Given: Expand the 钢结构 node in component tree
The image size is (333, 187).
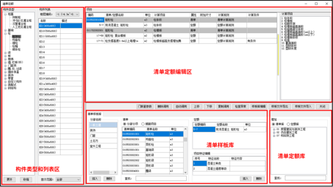Looking at the screenshot, I should [5, 88].
